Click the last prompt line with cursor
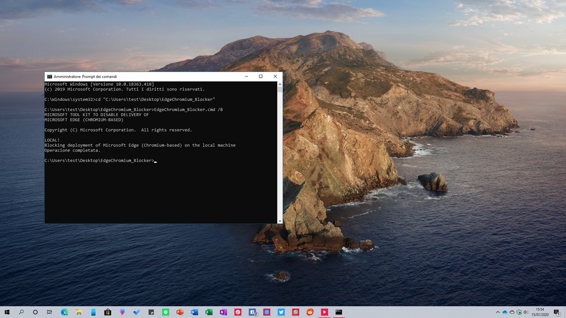Screen dimensions: 566x318 (x=101, y=160)
